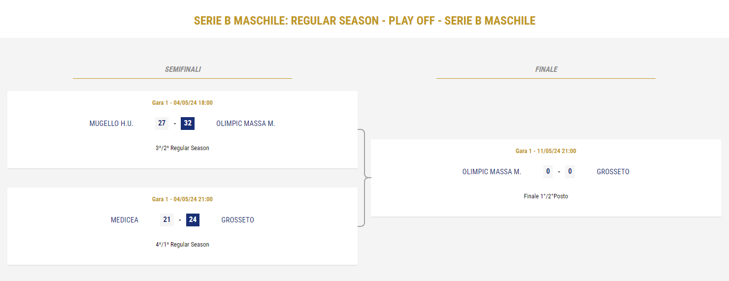Screen dimensions: 729x281
Task: Open the Mugello H.U. team link
Action: tap(111, 124)
